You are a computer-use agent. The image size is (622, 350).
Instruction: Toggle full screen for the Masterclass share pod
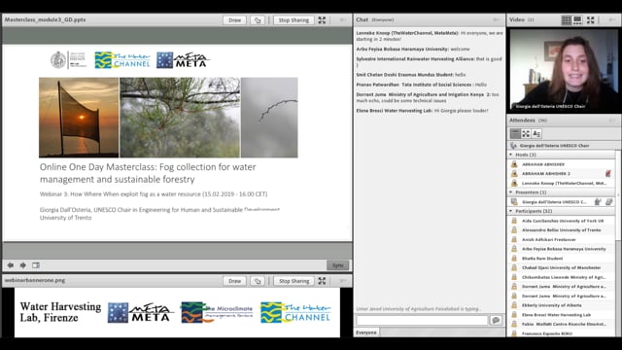point(322,19)
